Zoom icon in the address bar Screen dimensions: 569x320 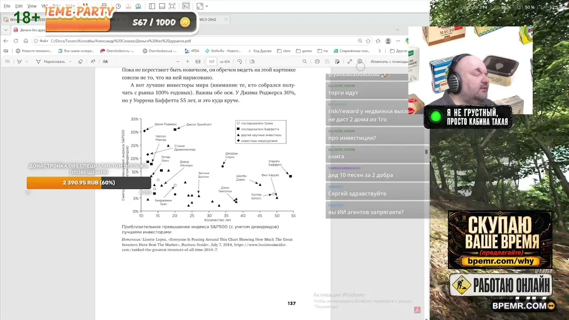click(360, 41)
